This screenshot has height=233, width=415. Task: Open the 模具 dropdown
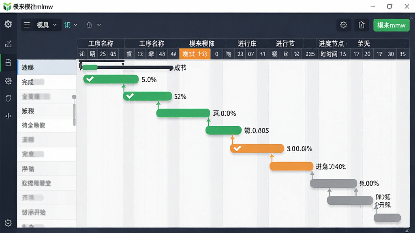47,25
